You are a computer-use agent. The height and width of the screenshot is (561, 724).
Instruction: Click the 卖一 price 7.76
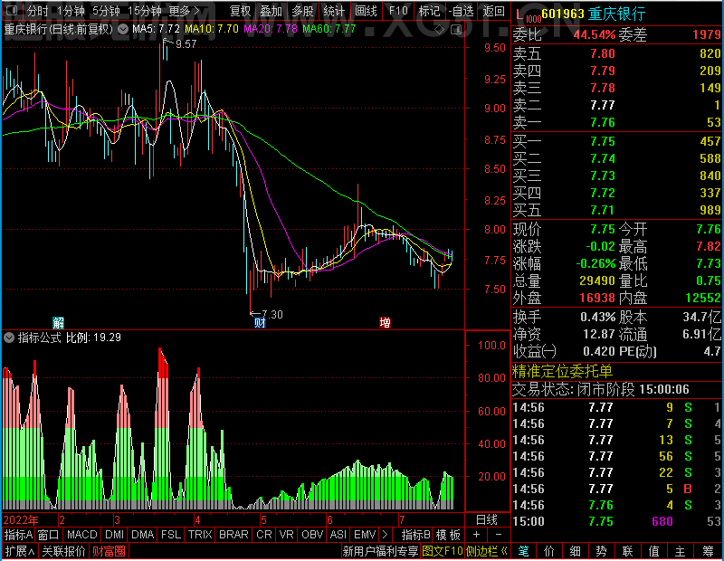point(603,122)
